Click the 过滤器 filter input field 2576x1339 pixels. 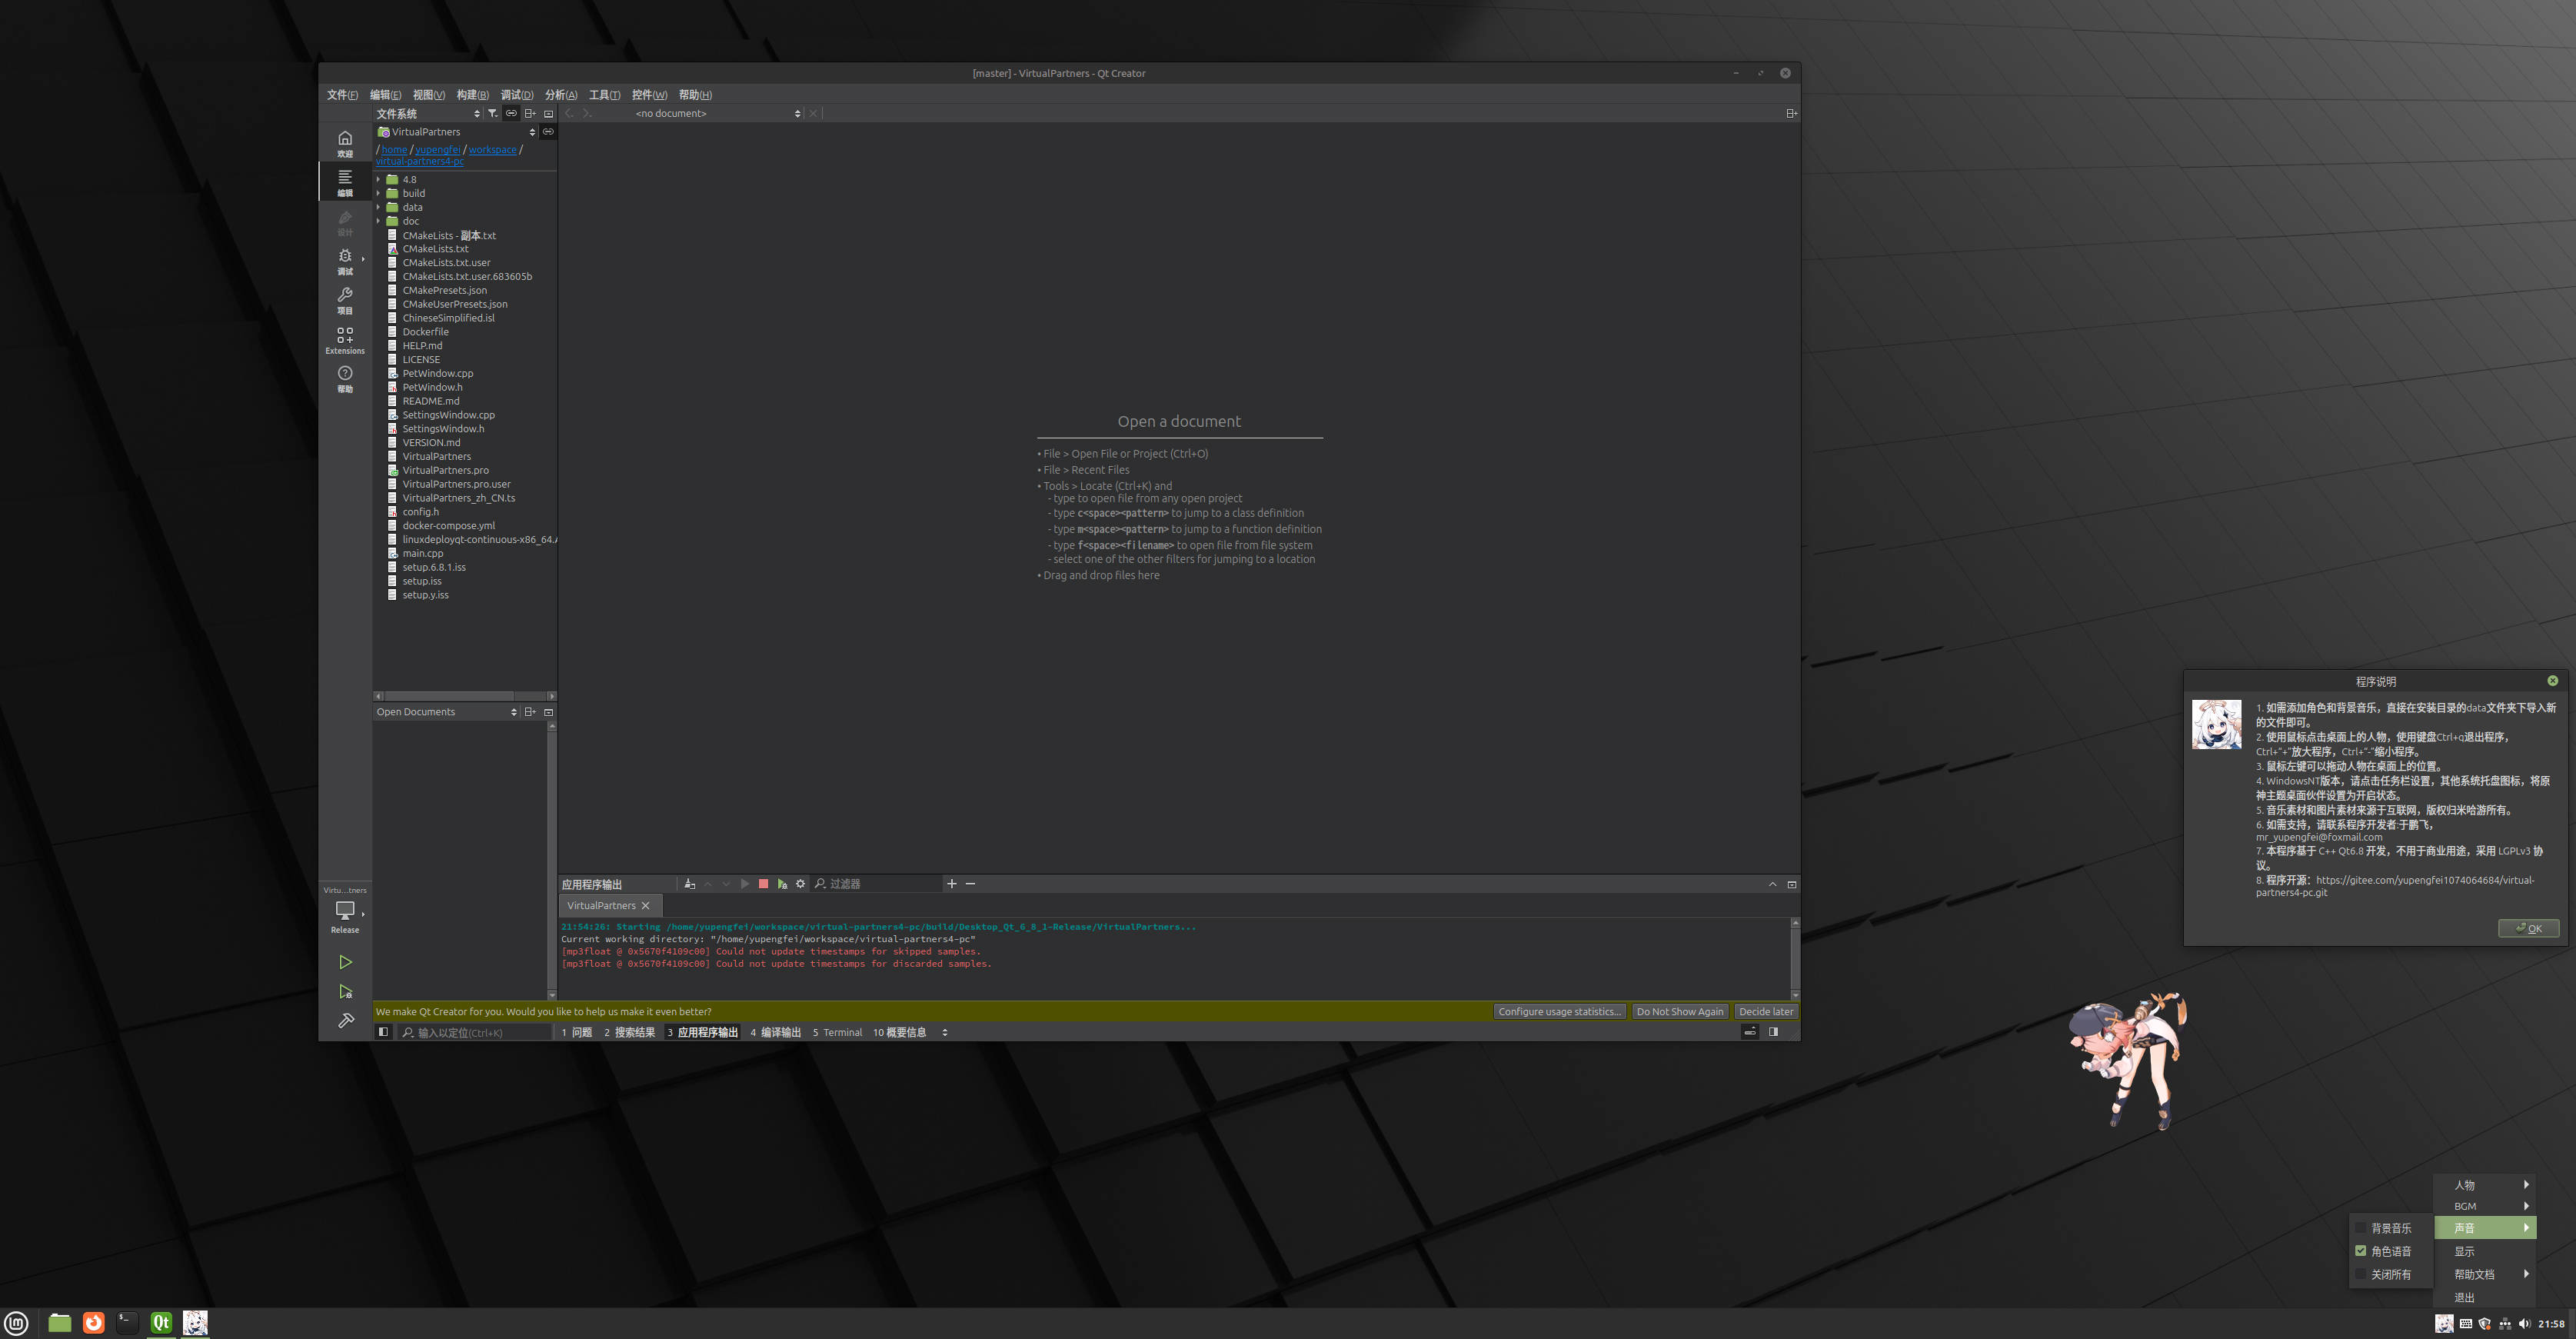[x=880, y=884]
